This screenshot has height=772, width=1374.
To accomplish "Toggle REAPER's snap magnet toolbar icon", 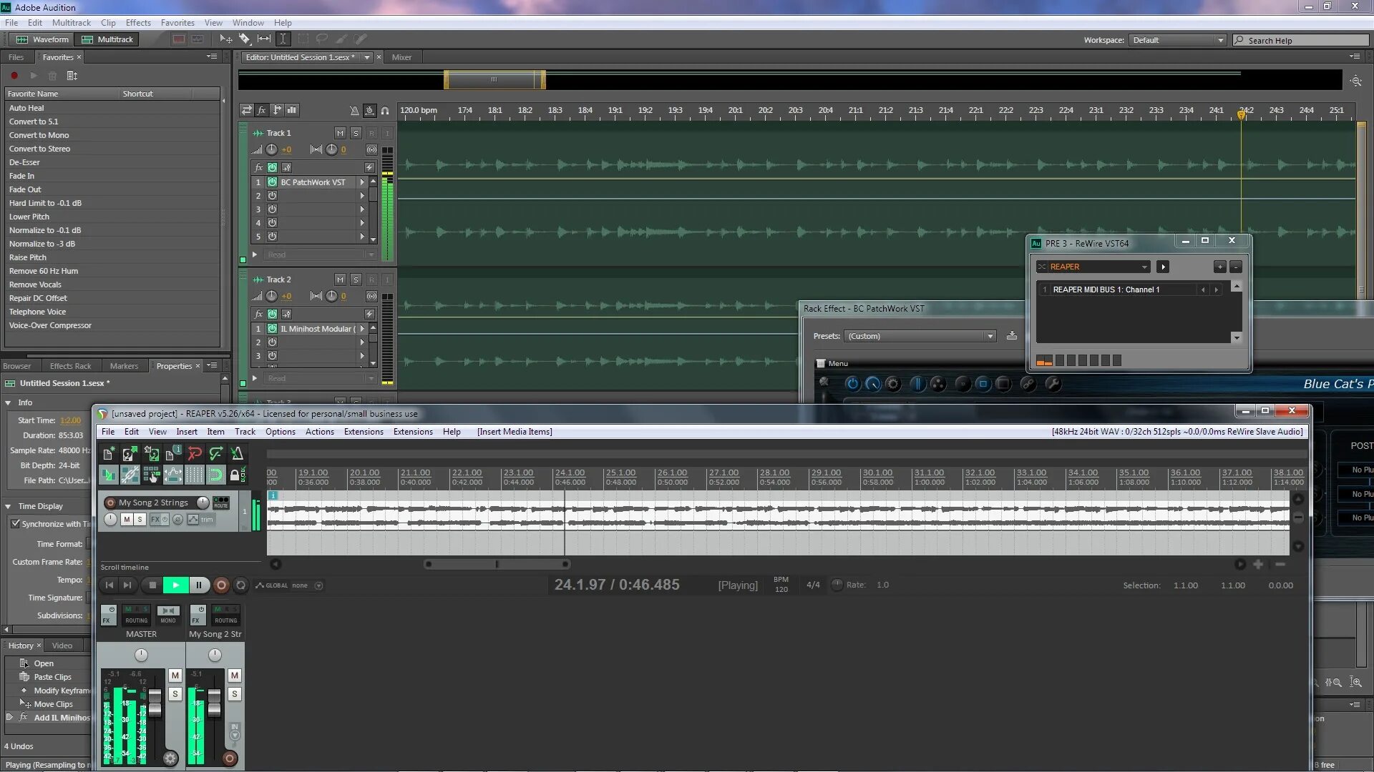I will (x=215, y=475).
